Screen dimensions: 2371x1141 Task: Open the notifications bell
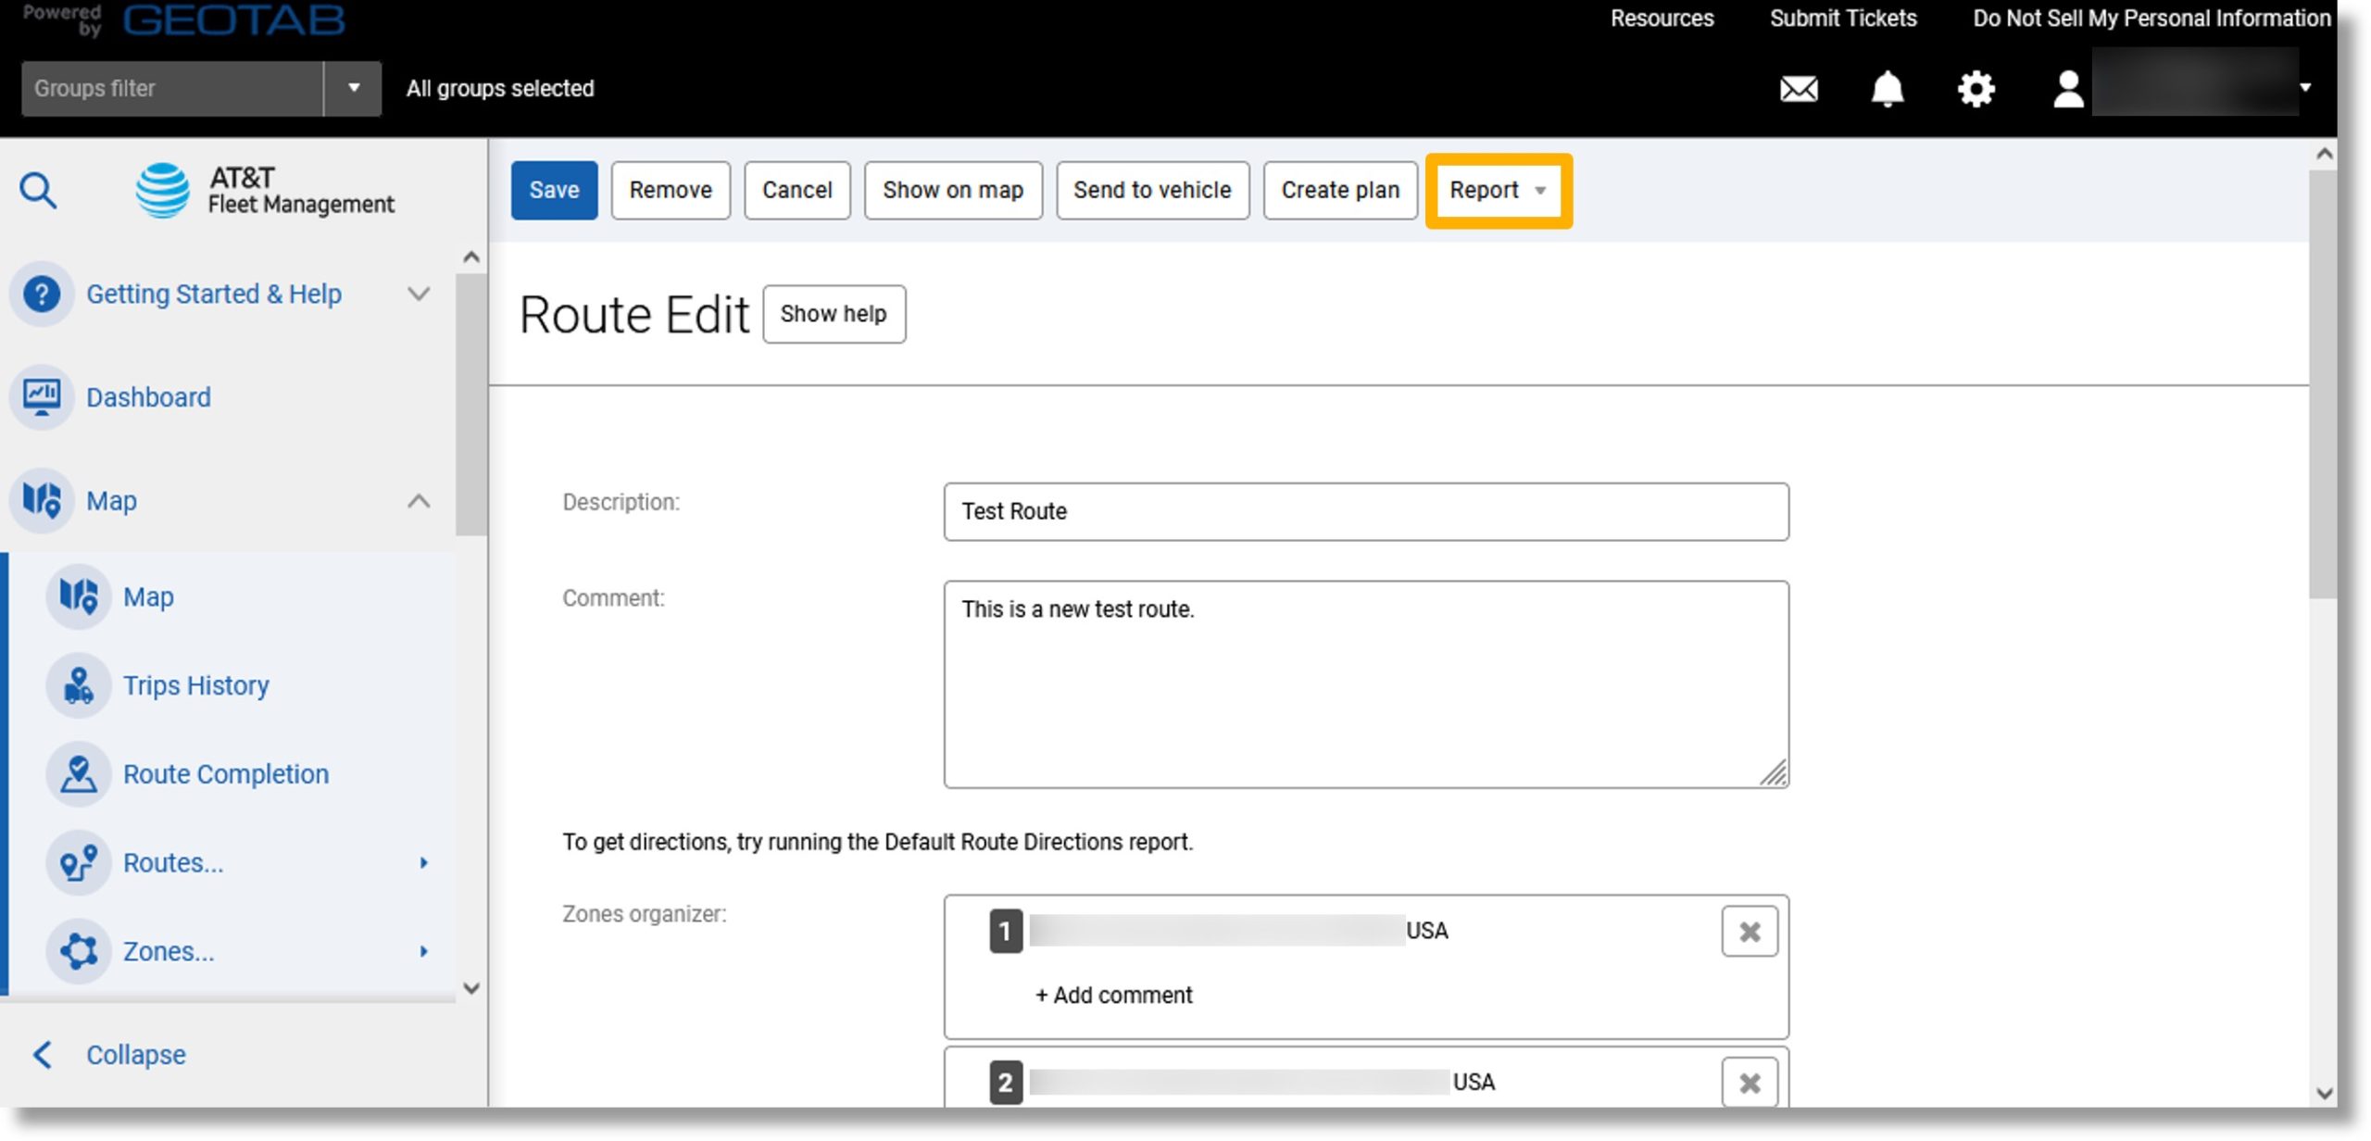[1887, 89]
